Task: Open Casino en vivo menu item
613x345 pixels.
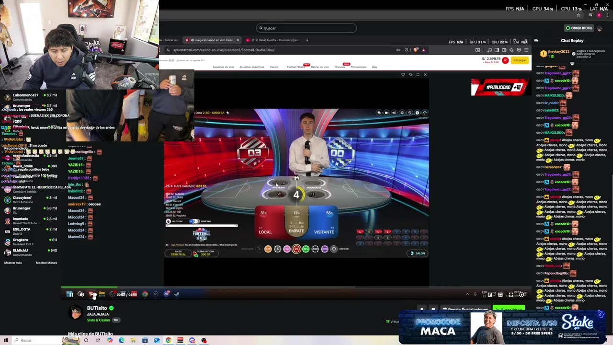Action: click(x=320, y=67)
